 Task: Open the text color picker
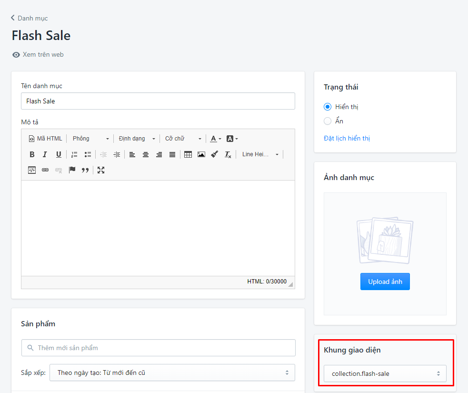tap(216, 139)
